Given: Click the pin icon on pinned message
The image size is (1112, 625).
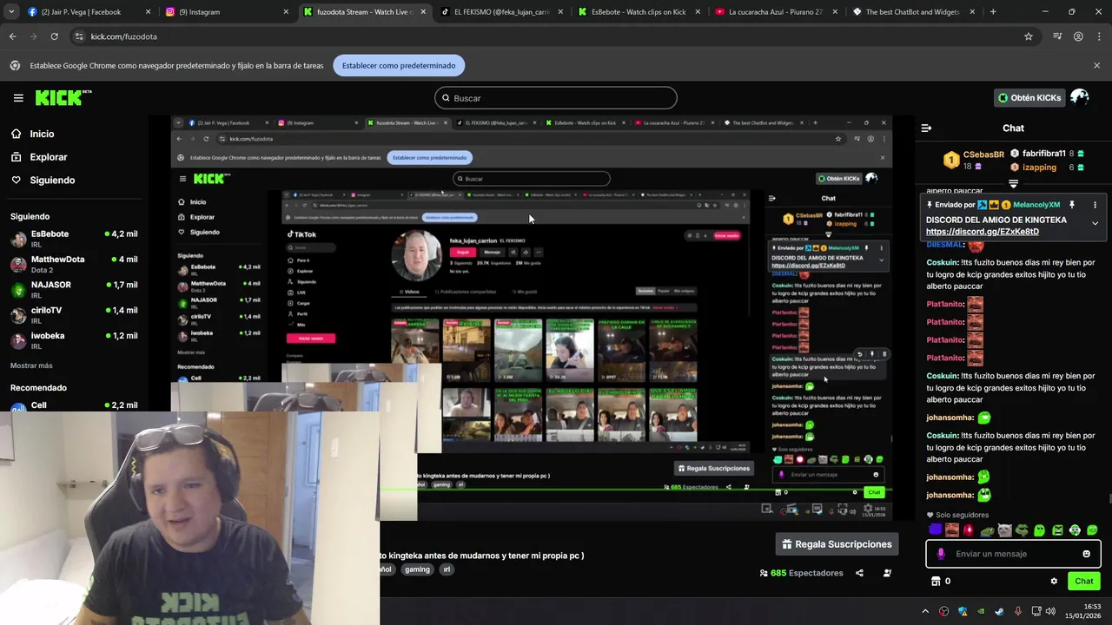Looking at the screenshot, I should (x=1072, y=205).
